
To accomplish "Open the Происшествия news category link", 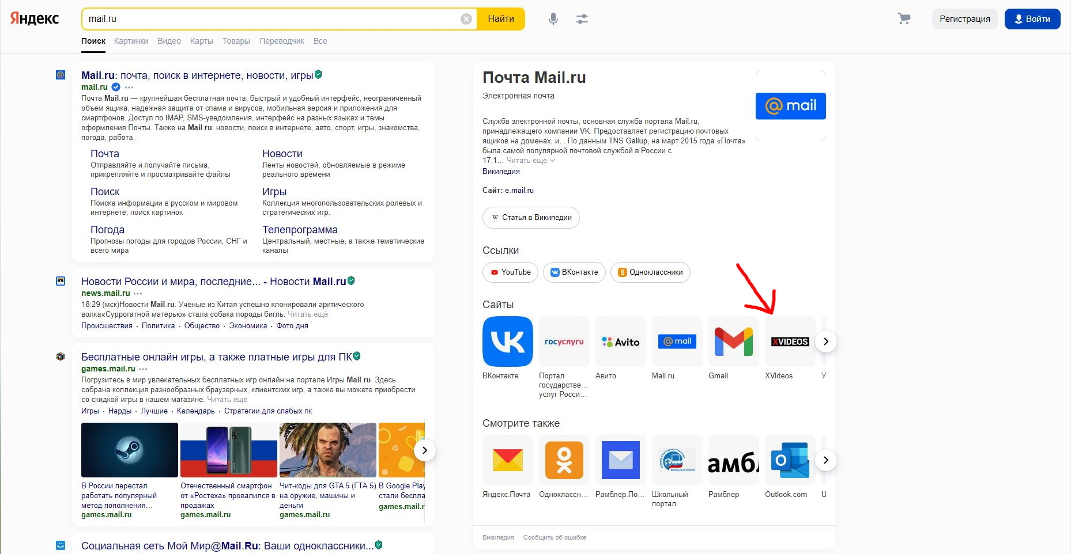I will click(107, 326).
